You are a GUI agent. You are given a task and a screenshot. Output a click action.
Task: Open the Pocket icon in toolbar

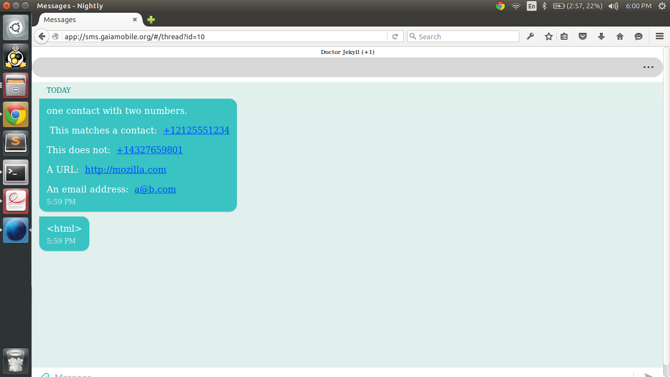pos(583,36)
